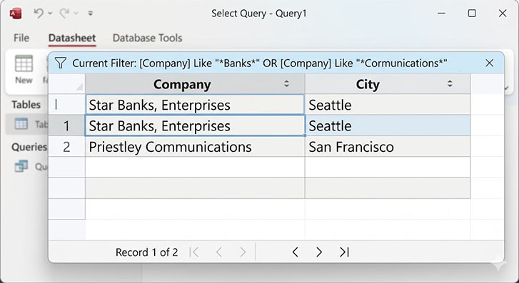Open the Company column sort arrows
519x283 pixels.
click(x=287, y=83)
